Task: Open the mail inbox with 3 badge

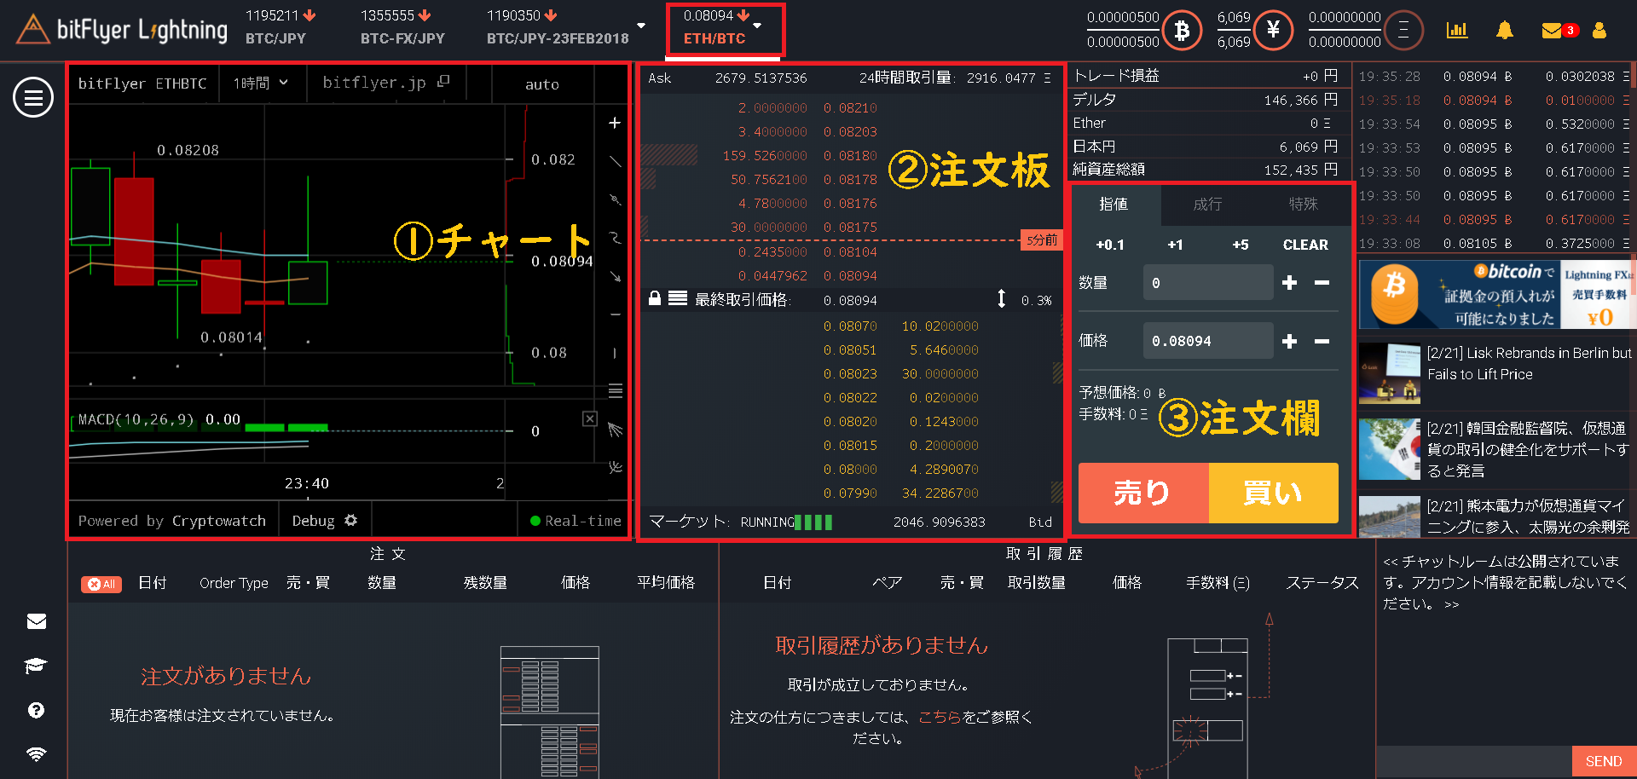Action: (1560, 31)
